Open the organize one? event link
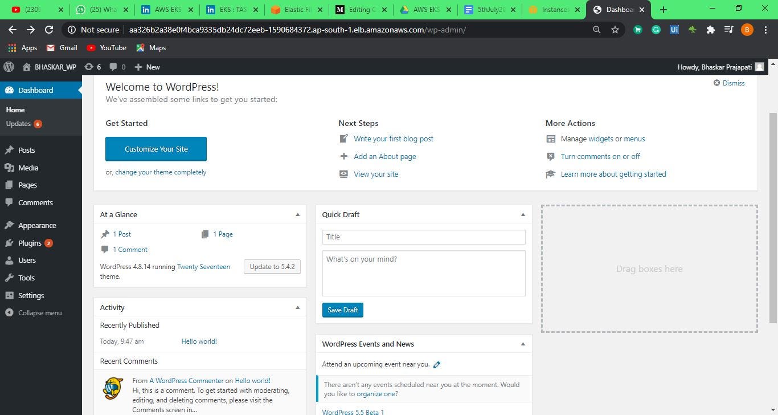 (377, 394)
